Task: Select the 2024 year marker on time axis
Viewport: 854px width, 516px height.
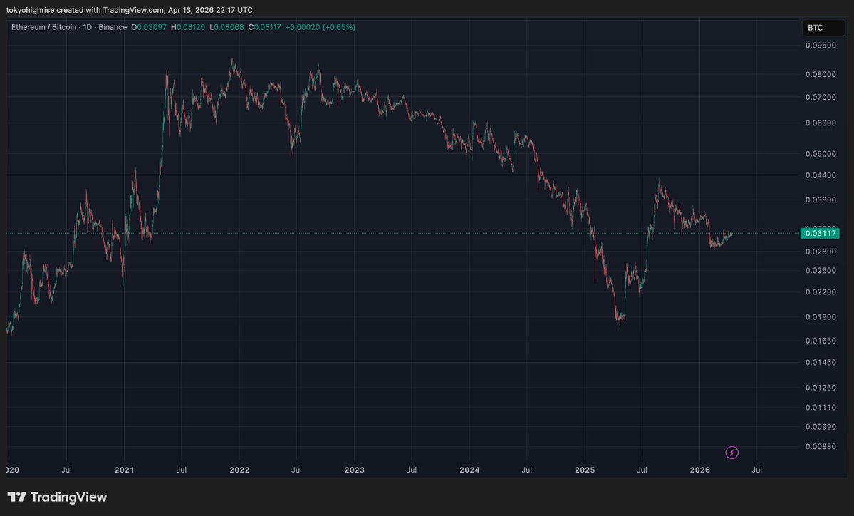Action: pyautogui.click(x=469, y=470)
